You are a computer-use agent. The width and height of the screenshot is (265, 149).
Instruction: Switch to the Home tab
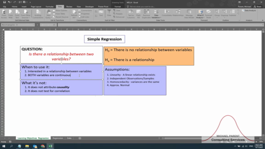tap(14, 7)
